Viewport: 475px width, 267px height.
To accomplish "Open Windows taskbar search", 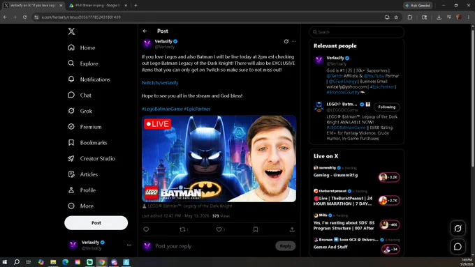I will tap(17, 262).
